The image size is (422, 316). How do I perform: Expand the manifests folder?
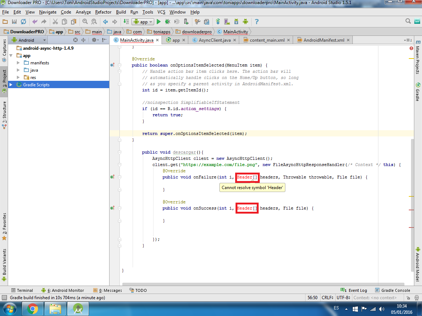(18, 63)
